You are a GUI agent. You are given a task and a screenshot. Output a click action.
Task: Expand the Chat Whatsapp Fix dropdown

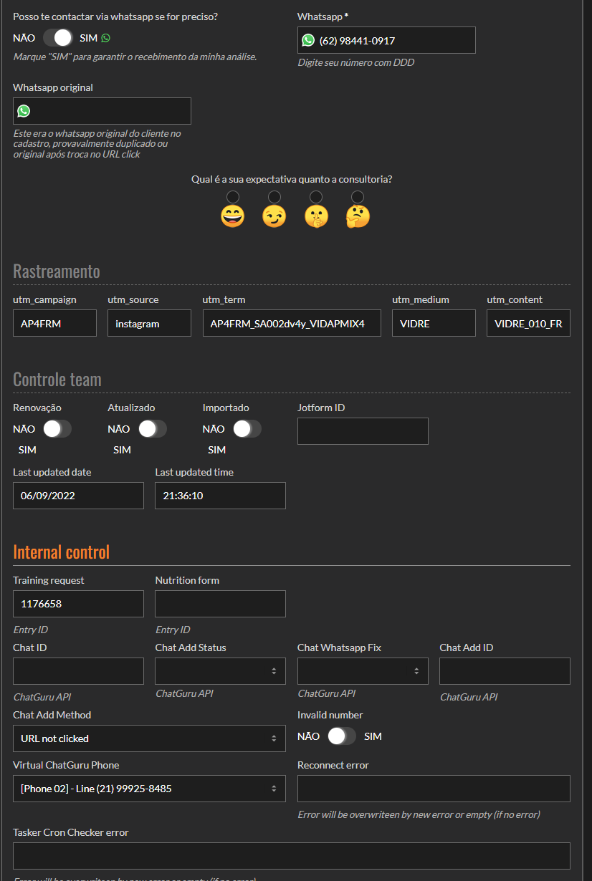[x=363, y=671]
